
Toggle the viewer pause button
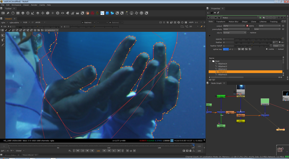186,23
